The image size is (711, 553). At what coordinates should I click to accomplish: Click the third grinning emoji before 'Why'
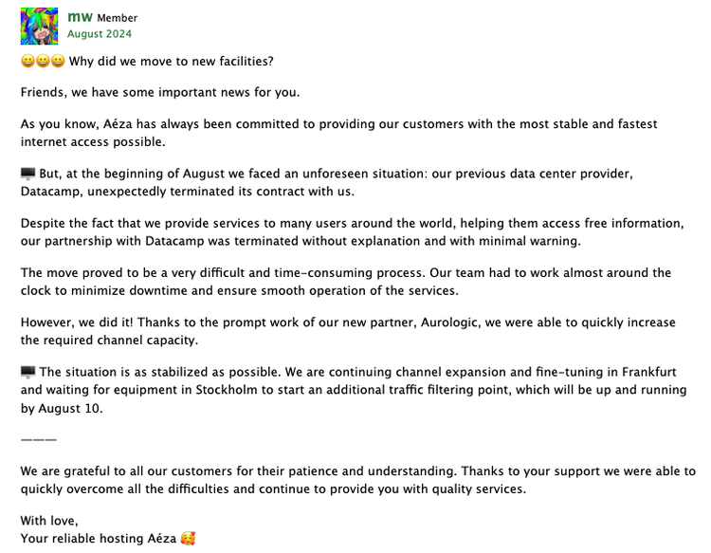click(x=58, y=62)
